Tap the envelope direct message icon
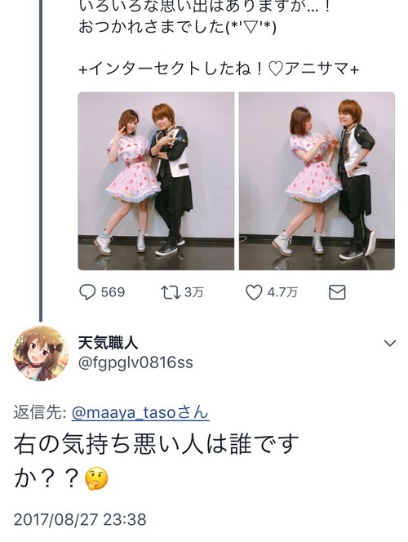The width and height of the screenshot is (408, 542). tap(337, 292)
